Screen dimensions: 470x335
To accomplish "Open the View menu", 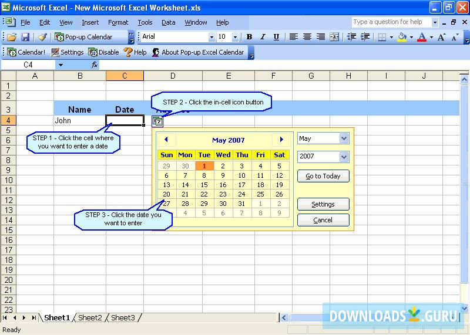I will (66, 22).
